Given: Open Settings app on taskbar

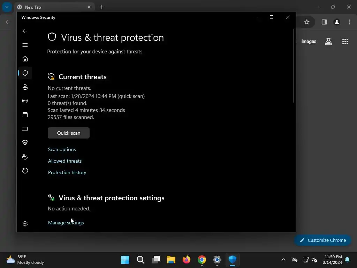Looking at the screenshot, I should pyautogui.click(x=217, y=260).
